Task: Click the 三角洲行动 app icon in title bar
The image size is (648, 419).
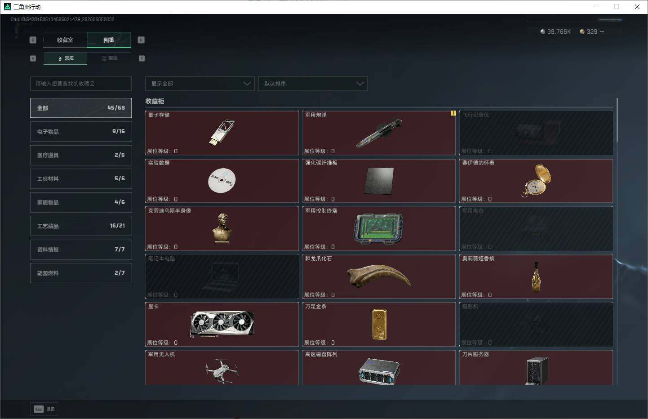Action: [x=7, y=7]
